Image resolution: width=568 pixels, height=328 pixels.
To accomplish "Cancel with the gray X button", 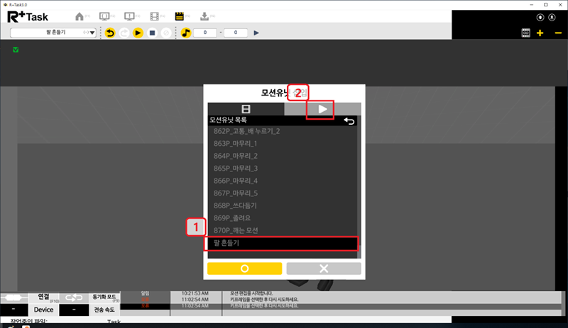I will tap(324, 268).
